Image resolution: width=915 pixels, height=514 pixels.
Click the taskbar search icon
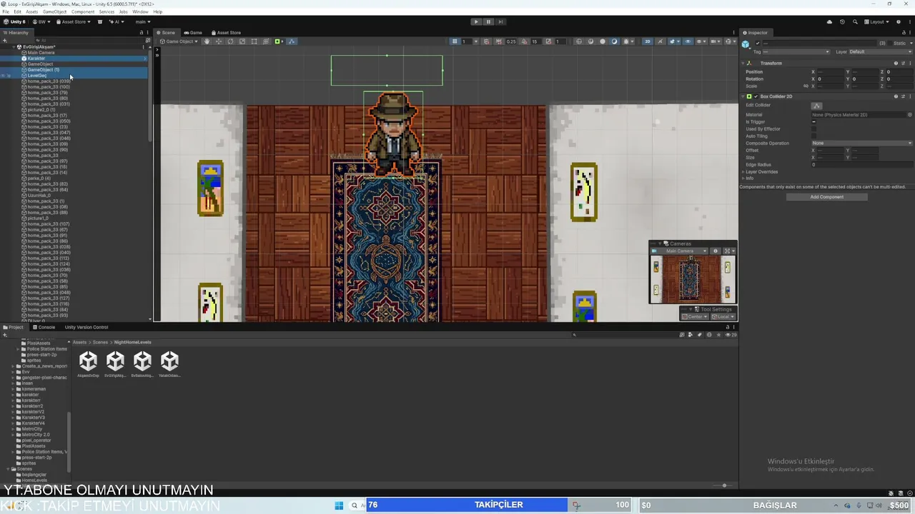coord(354,505)
